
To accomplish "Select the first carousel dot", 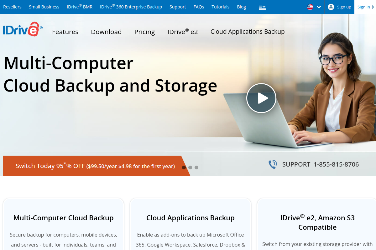I will pos(184,167).
